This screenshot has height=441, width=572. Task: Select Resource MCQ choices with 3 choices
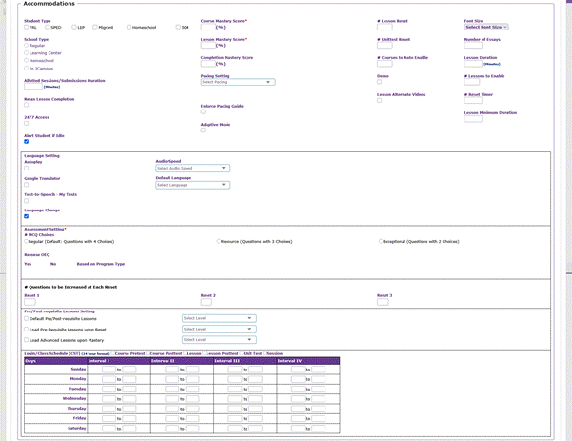point(216,242)
